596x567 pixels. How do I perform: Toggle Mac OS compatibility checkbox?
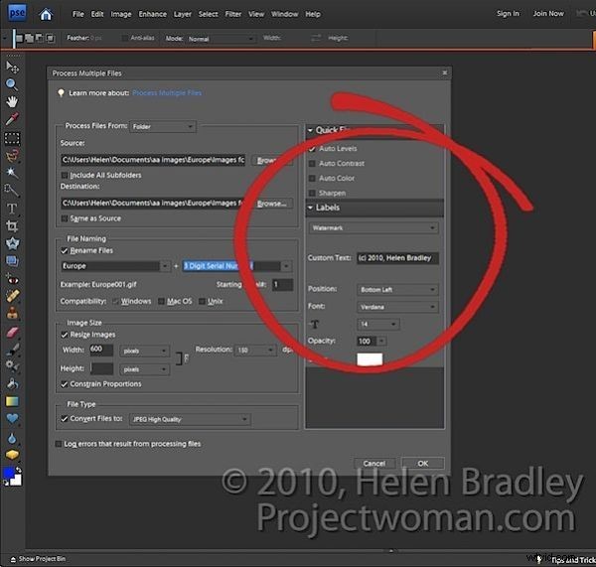(x=161, y=301)
